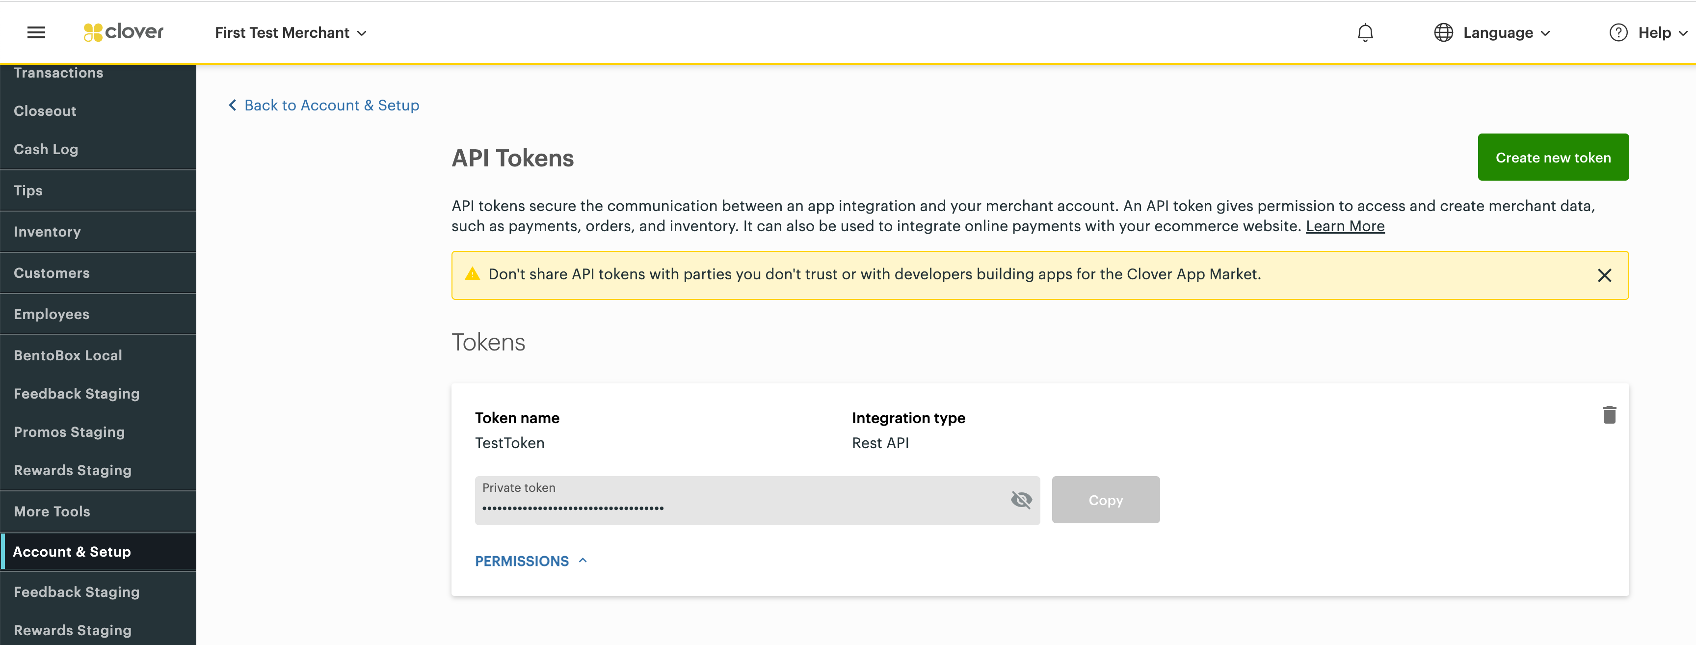Viewport: 1696px width, 645px height.
Task: Select Employees sidebar item
Action: 52,314
